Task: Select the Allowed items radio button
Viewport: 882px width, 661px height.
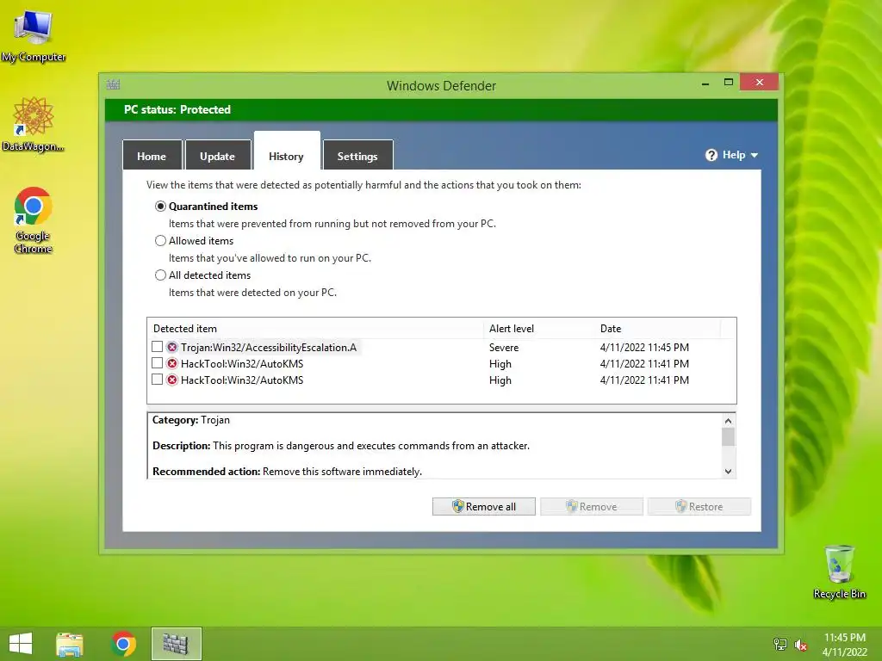Action: pos(160,241)
